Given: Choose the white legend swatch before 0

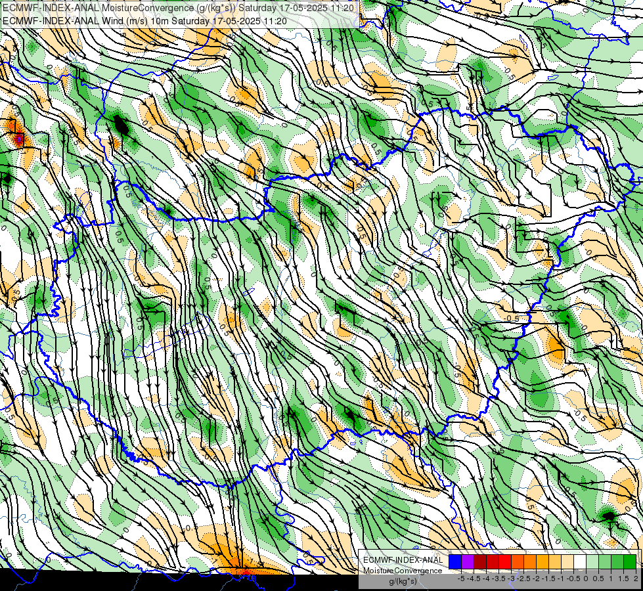Looking at the screenshot, I should pos(580,561).
